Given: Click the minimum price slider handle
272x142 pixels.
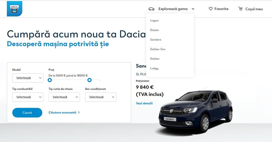Looking at the screenshot, I should tap(50, 80).
